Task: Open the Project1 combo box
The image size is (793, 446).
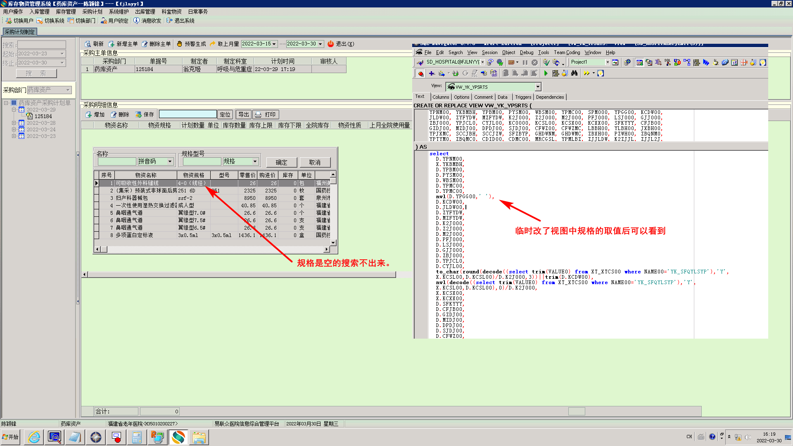Action: (x=607, y=62)
